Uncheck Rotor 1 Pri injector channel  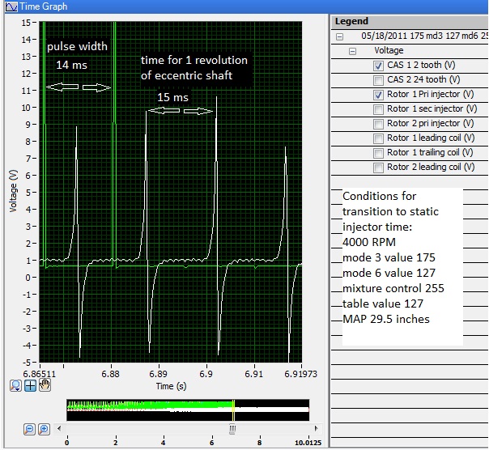378,95
